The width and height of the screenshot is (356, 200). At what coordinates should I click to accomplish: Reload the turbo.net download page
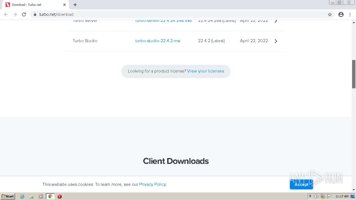[x=24, y=14]
